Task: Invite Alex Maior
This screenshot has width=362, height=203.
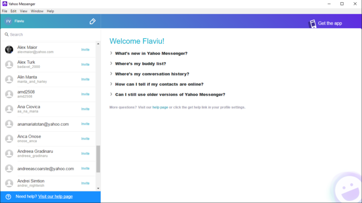Action: [85, 50]
